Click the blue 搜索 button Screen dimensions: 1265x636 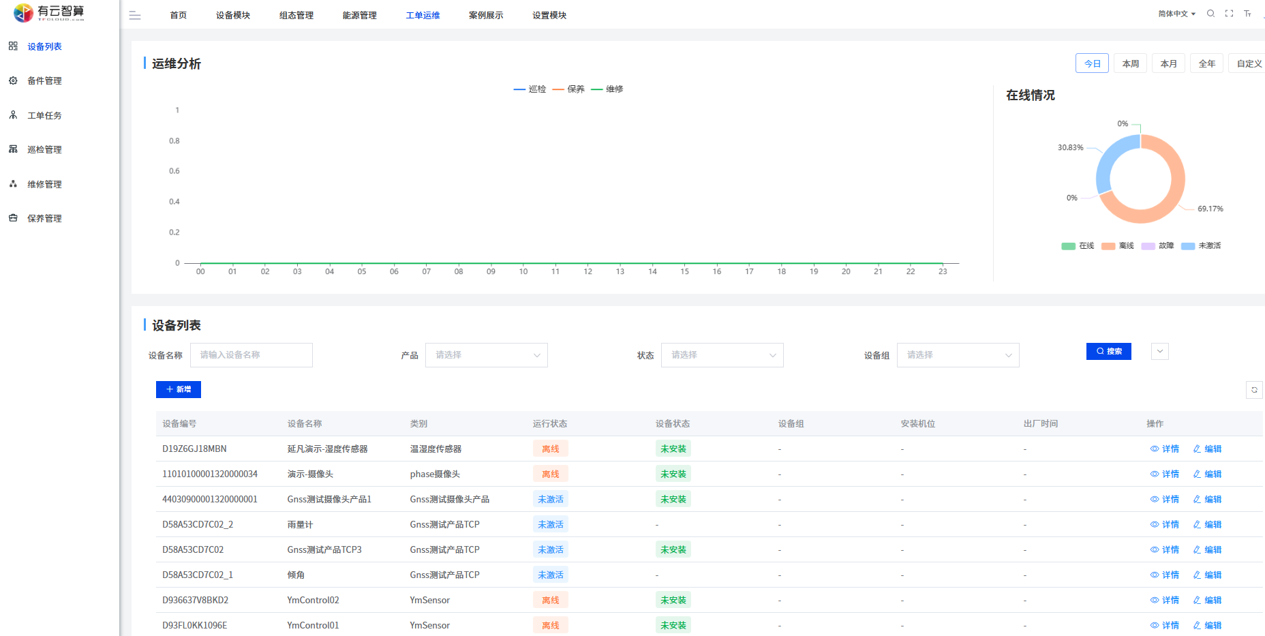pos(1108,352)
